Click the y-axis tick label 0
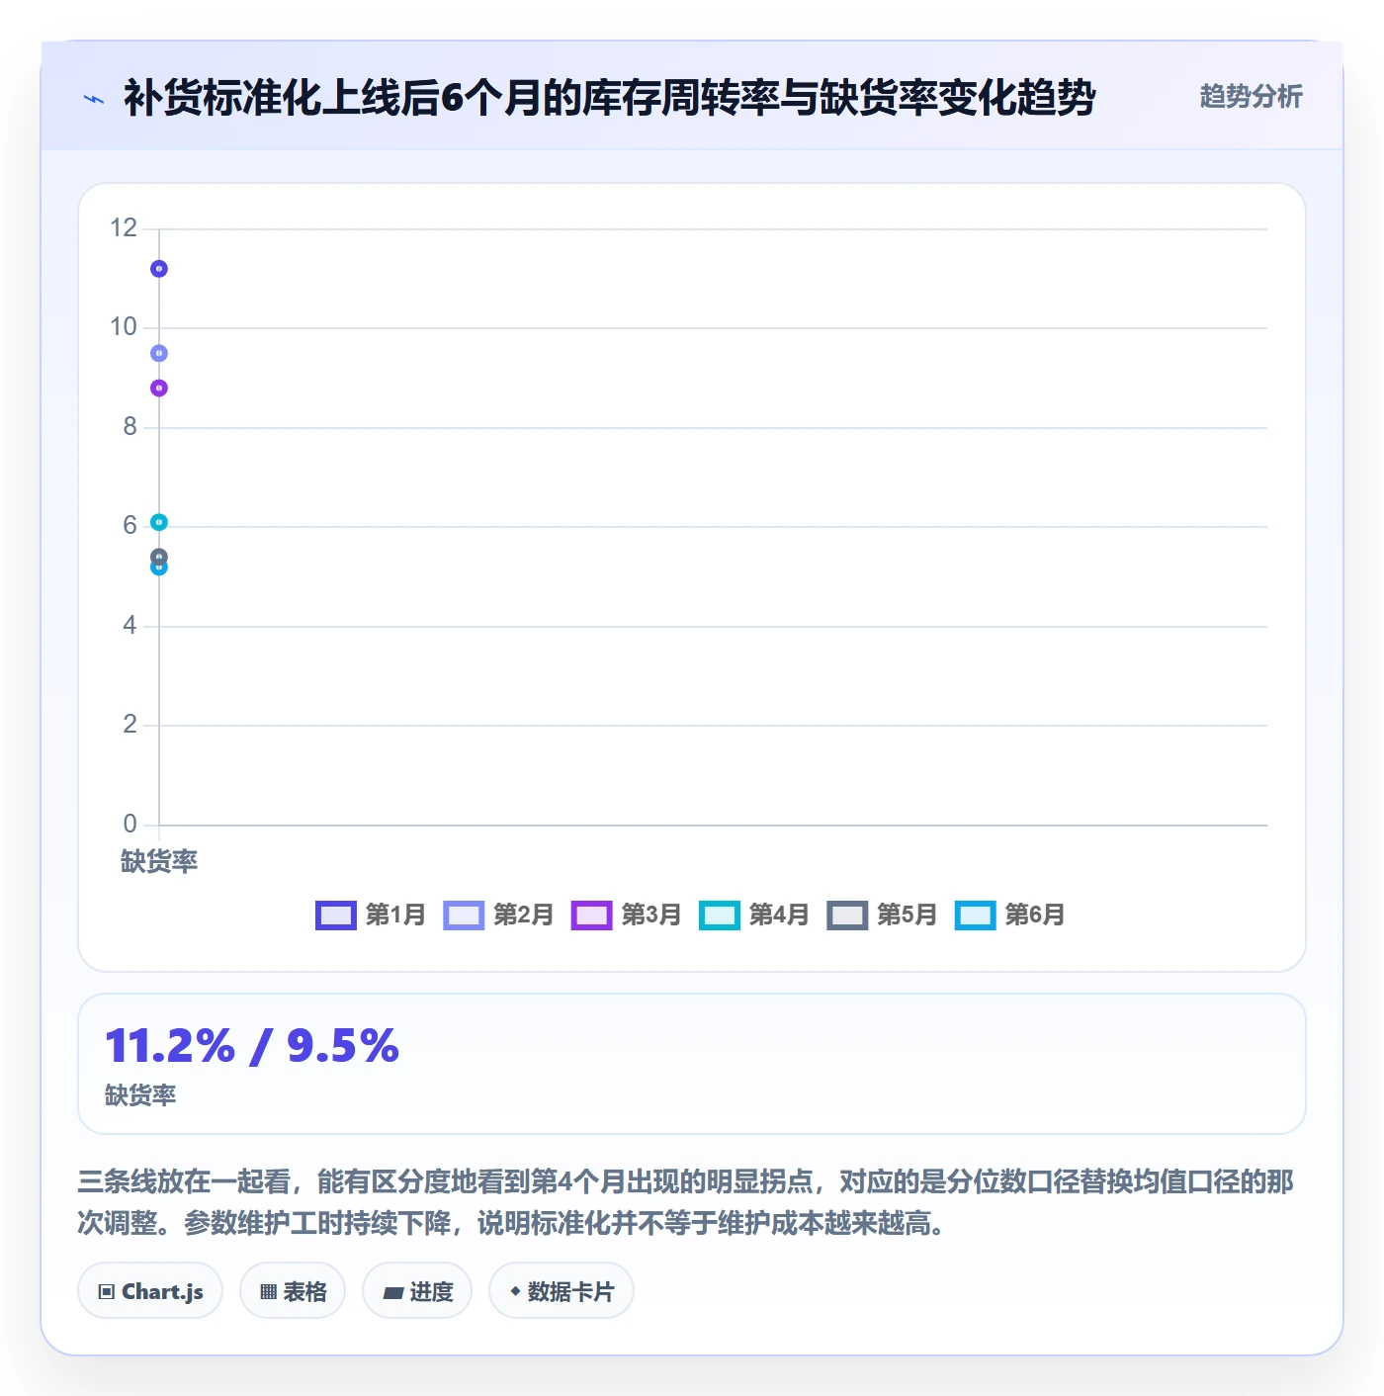This screenshot has width=1384, height=1396. (x=130, y=824)
